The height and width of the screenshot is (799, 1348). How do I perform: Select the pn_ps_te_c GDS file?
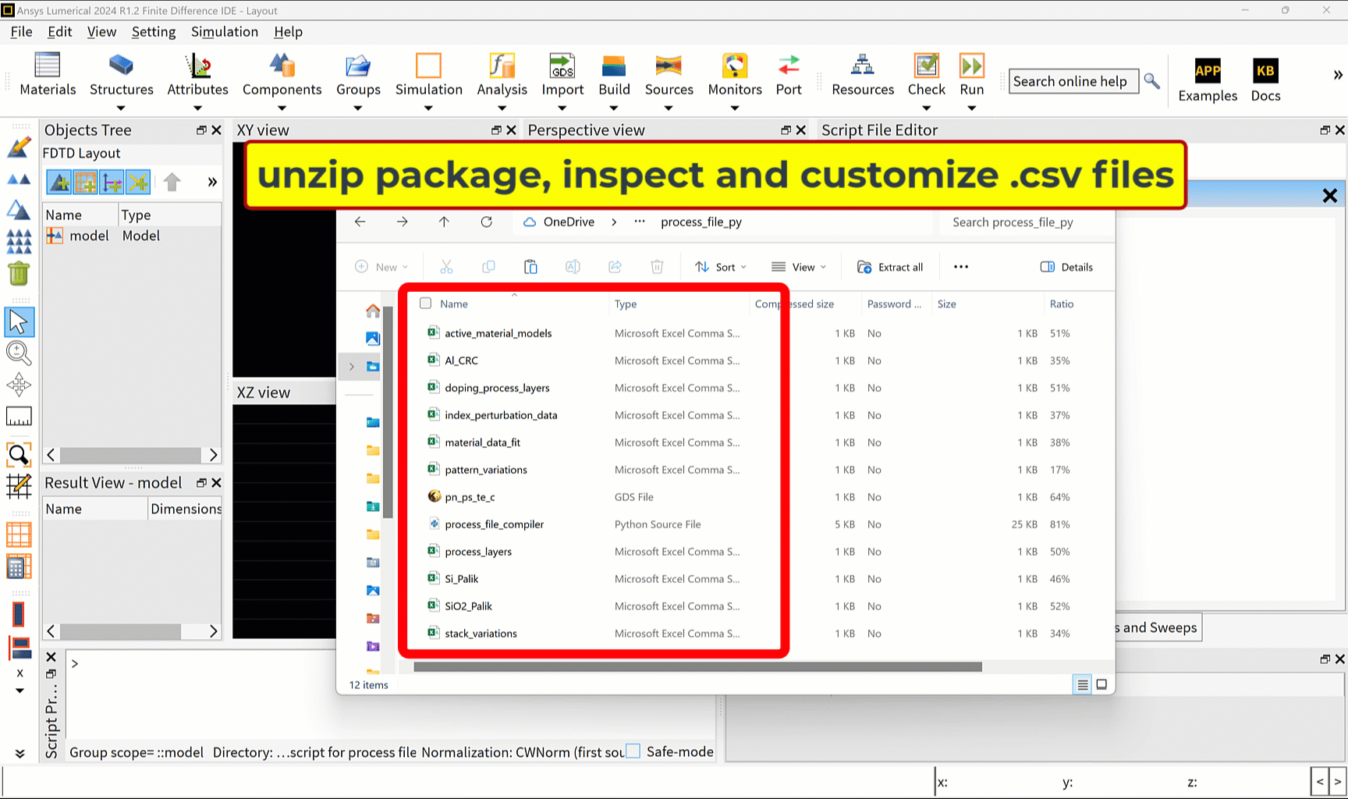coord(470,497)
